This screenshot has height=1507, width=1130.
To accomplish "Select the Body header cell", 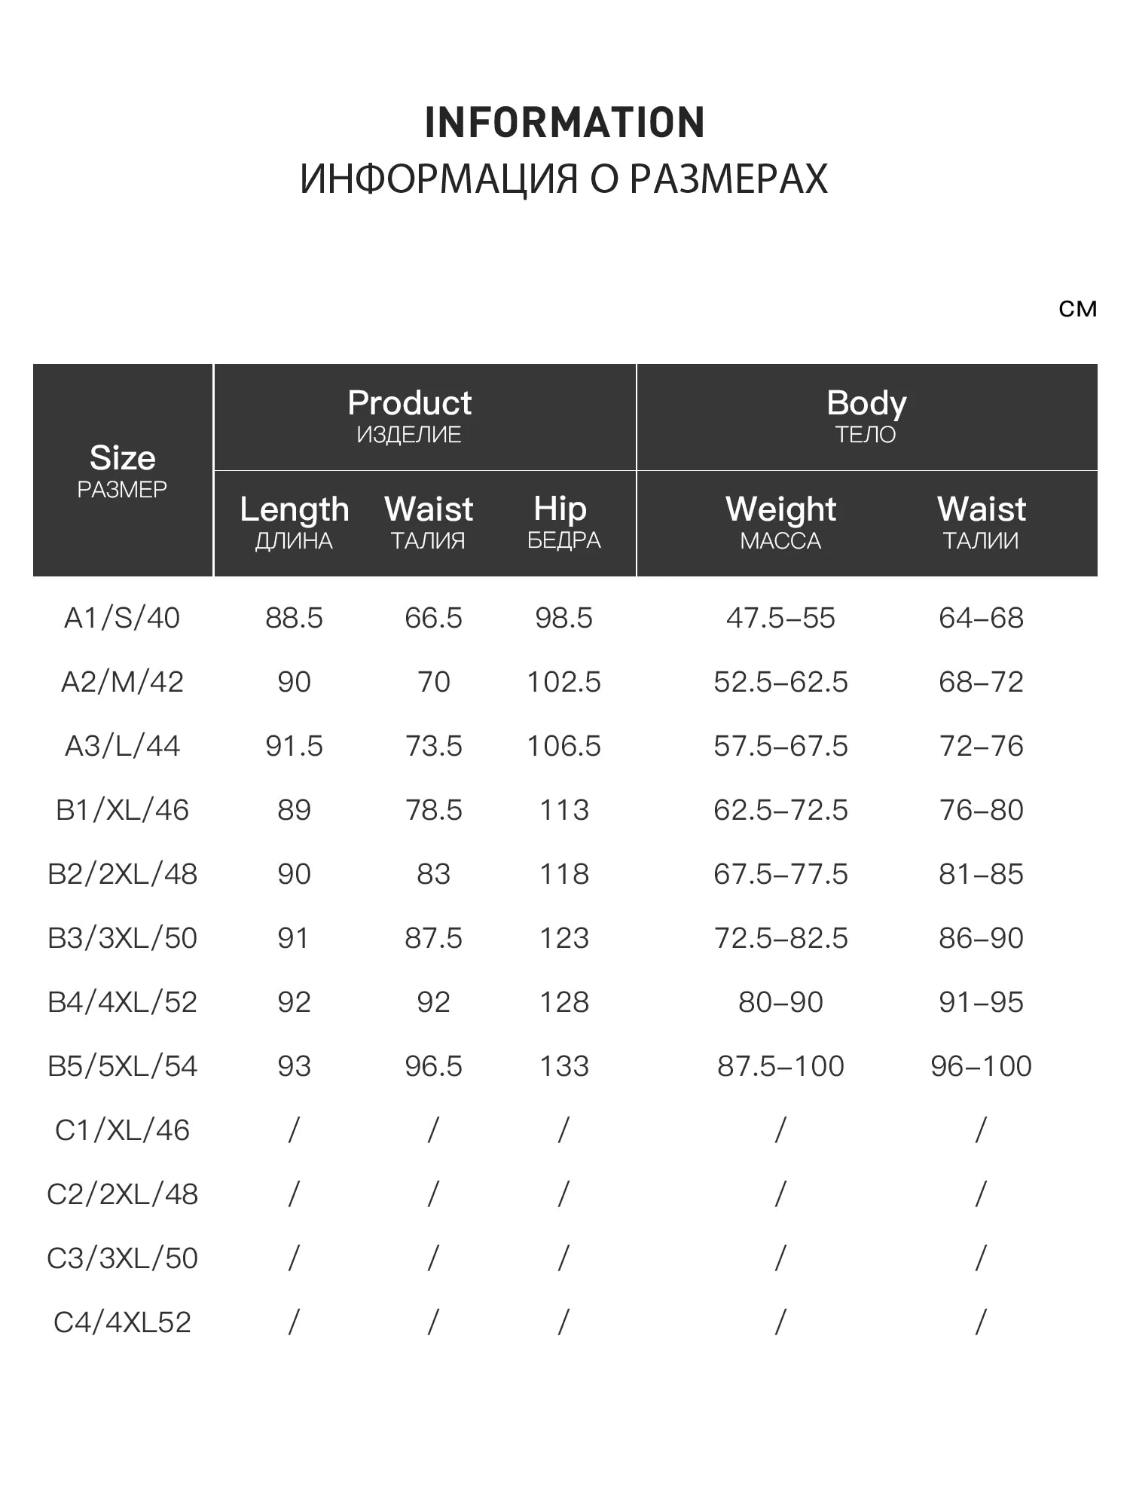I will point(867,417).
